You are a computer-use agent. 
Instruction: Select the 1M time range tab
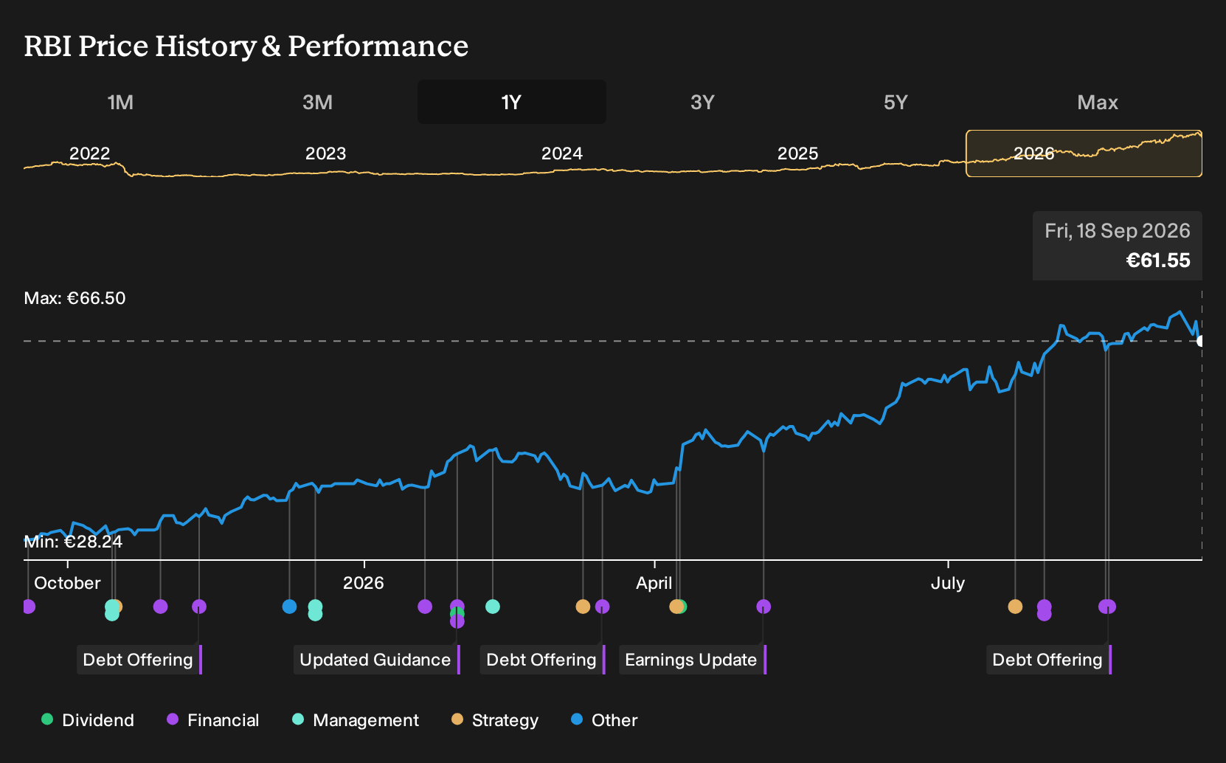click(x=120, y=102)
